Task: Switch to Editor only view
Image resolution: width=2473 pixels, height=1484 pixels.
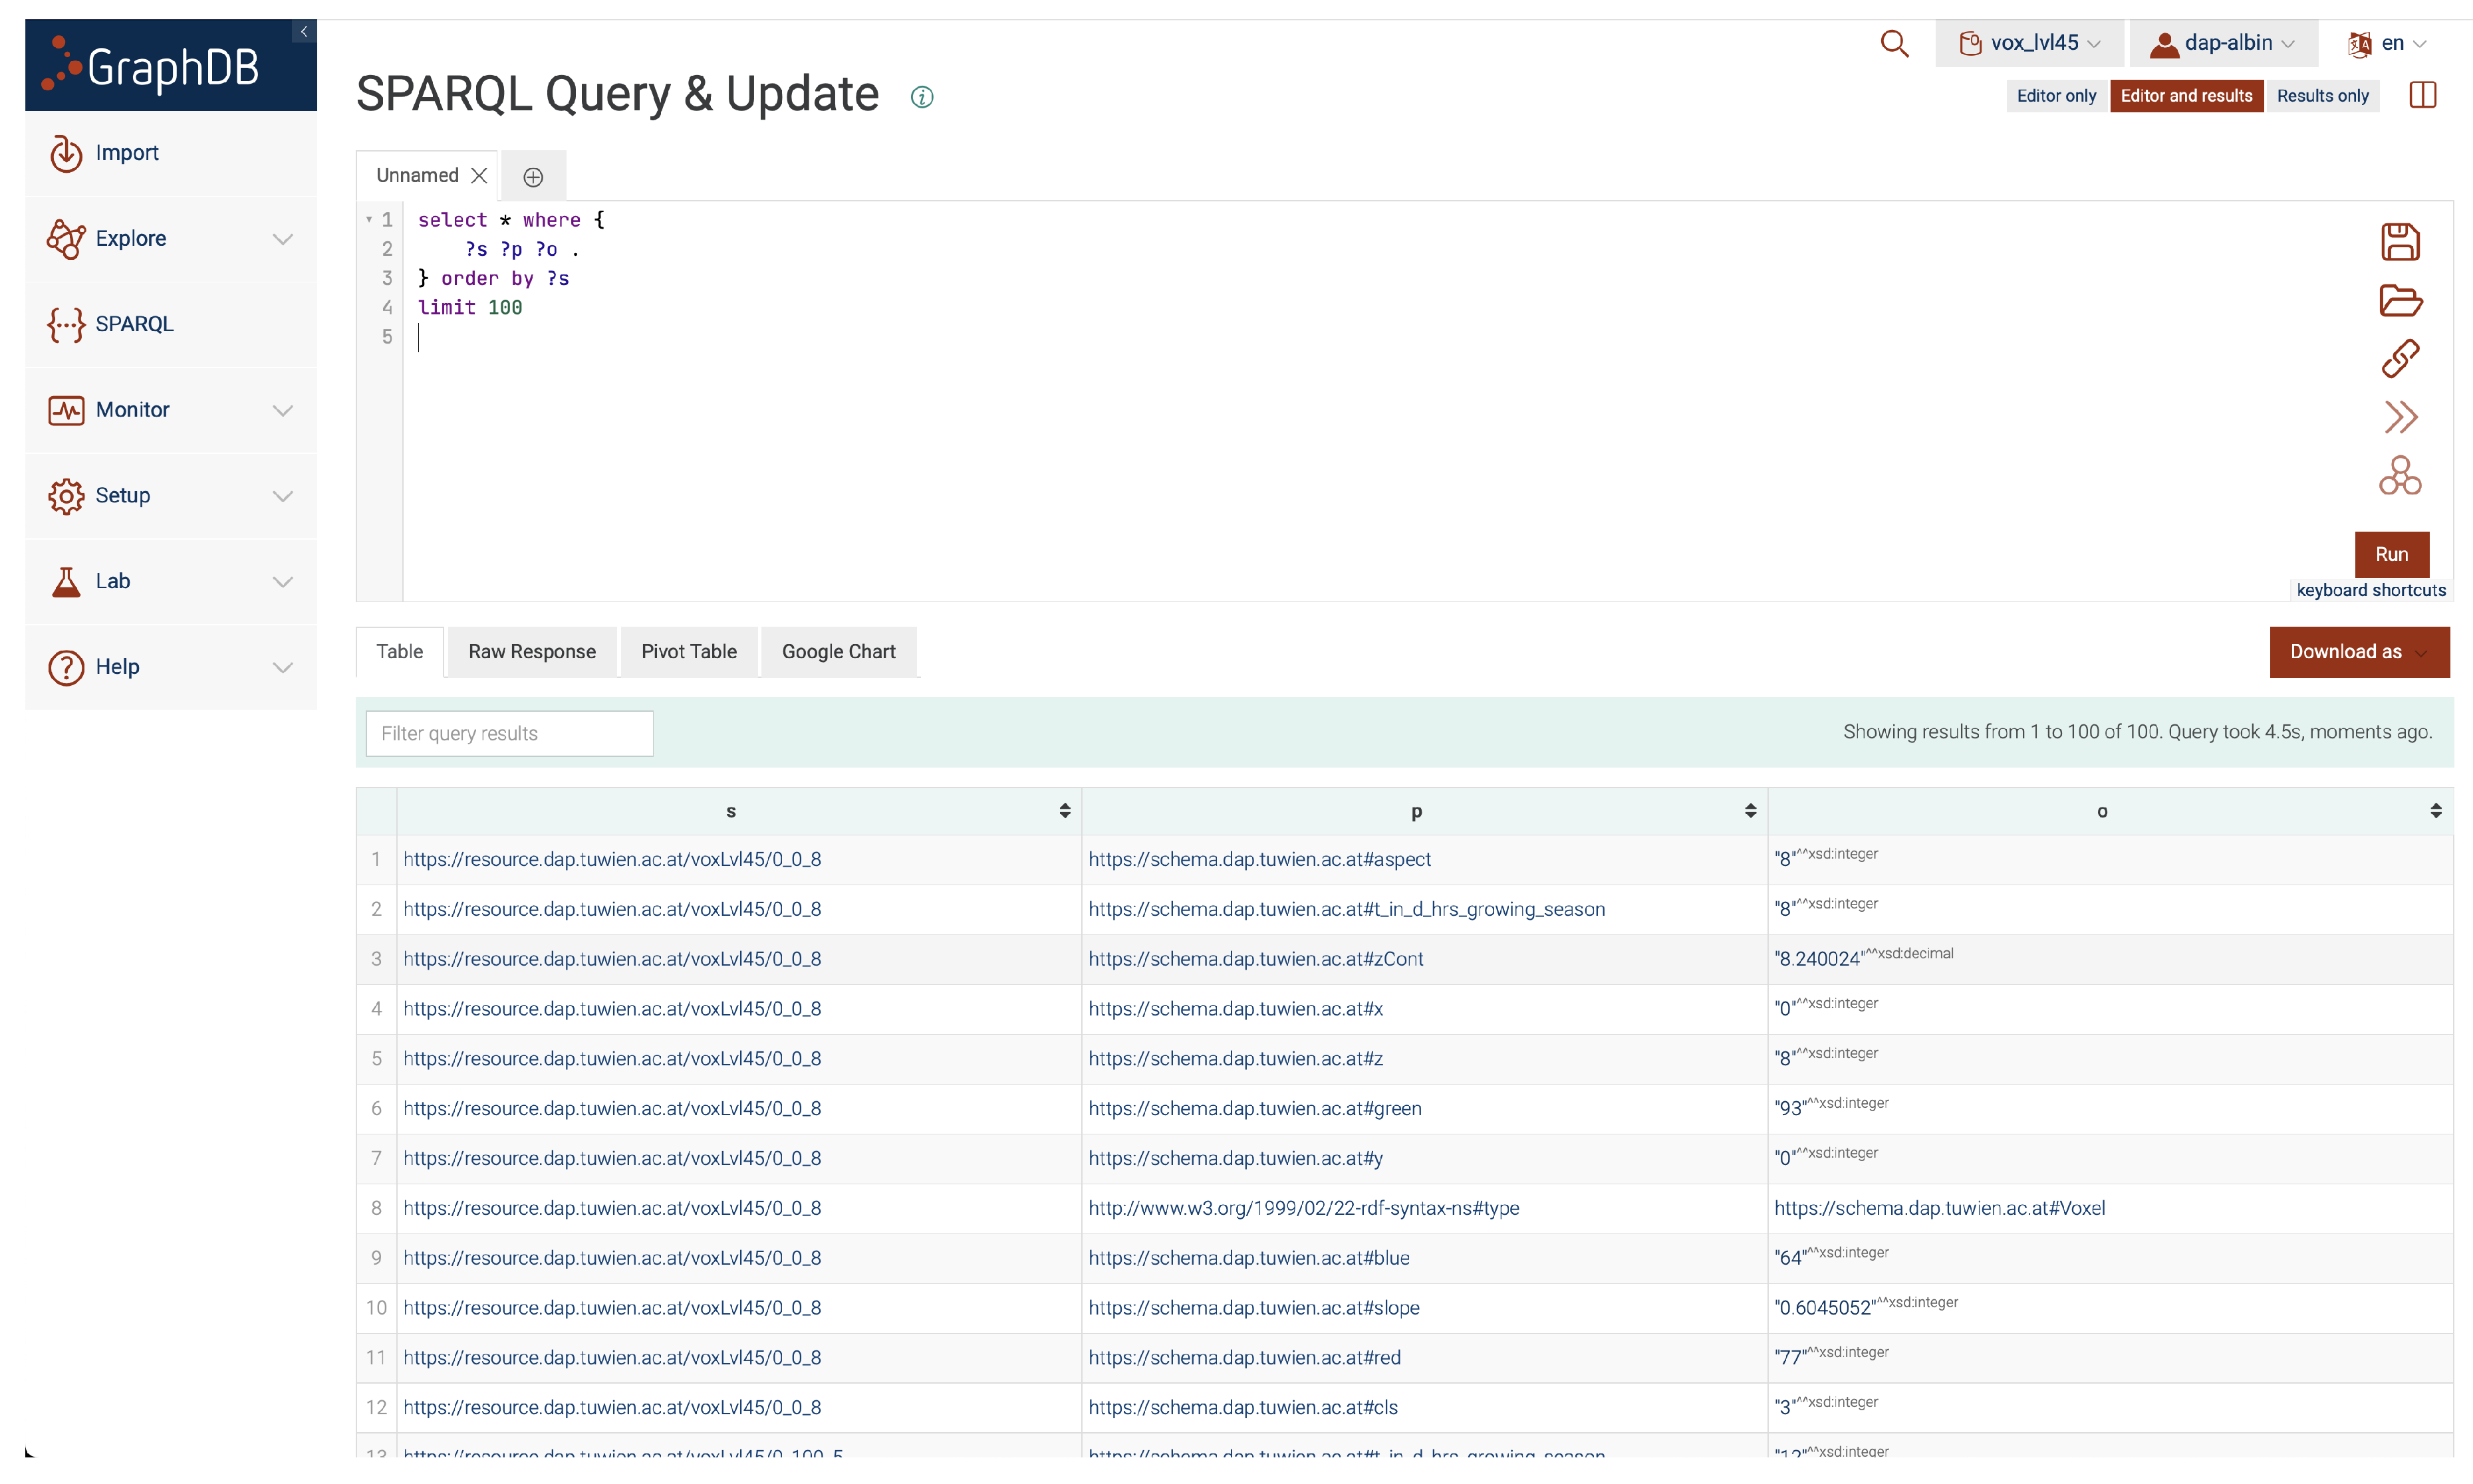Action: (x=2055, y=96)
